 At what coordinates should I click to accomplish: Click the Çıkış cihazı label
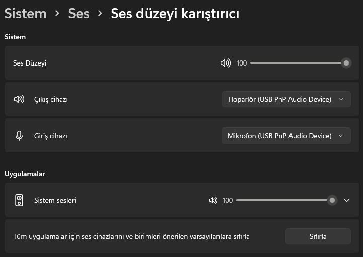coord(51,100)
